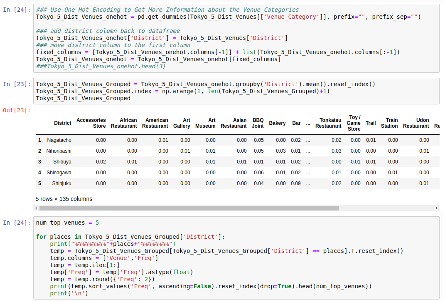Click the dataframe's horizontal scrollbar thumb
445x302 pixels.
click(x=189, y=208)
